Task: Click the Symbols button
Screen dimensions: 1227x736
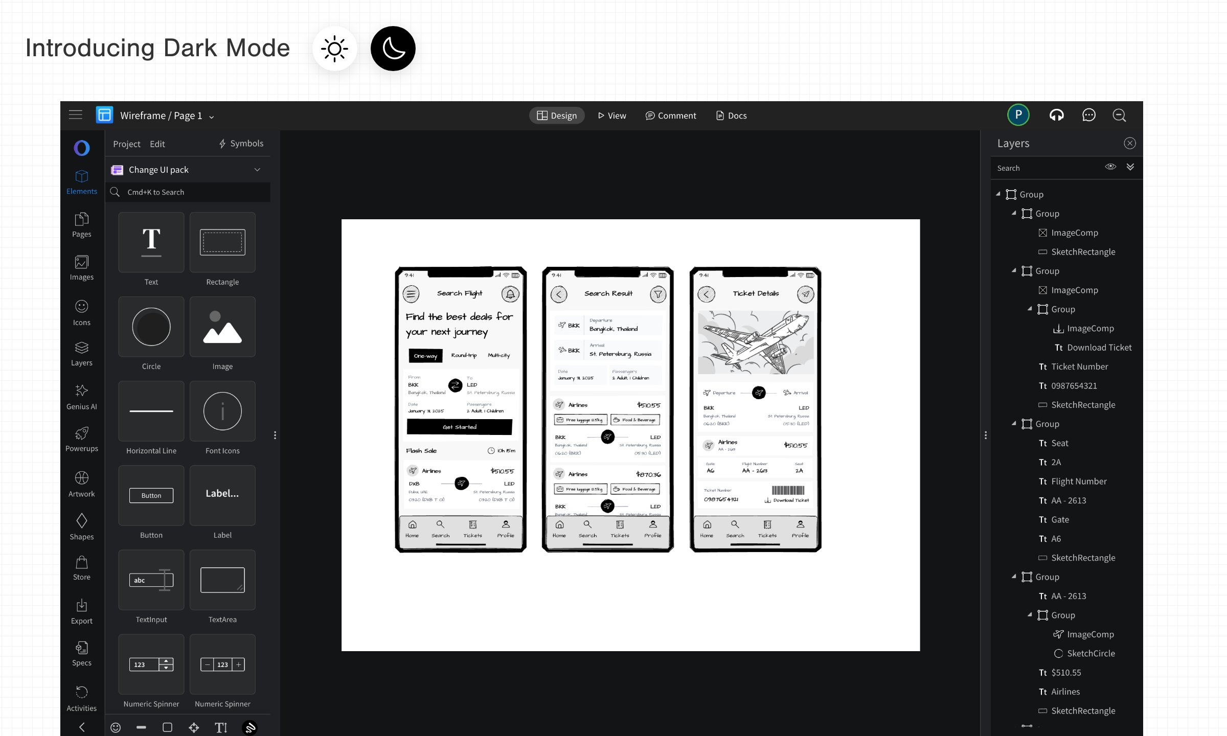Action: 241,144
